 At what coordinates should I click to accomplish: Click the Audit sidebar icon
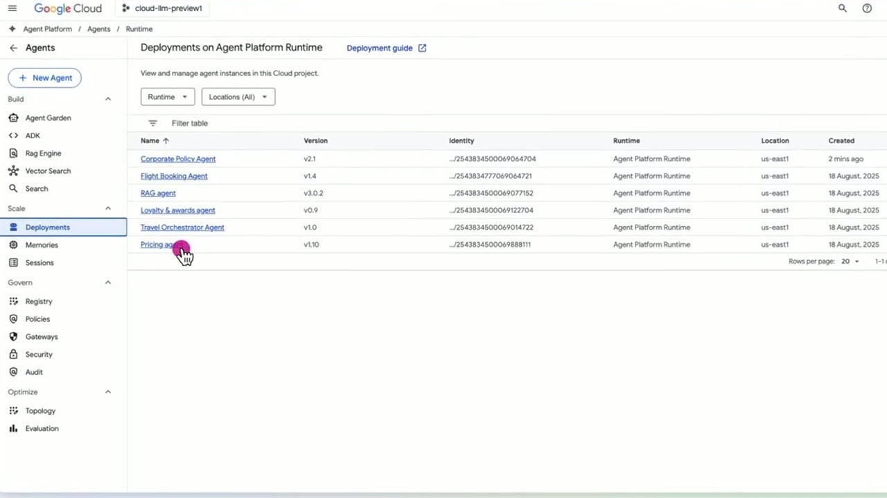coord(13,371)
